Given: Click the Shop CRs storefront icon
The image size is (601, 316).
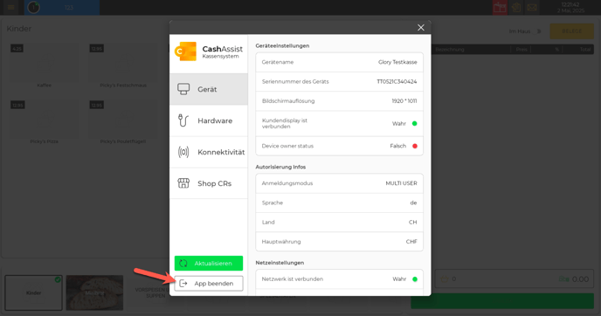Looking at the screenshot, I should pyautogui.click(x=183, y=183).
